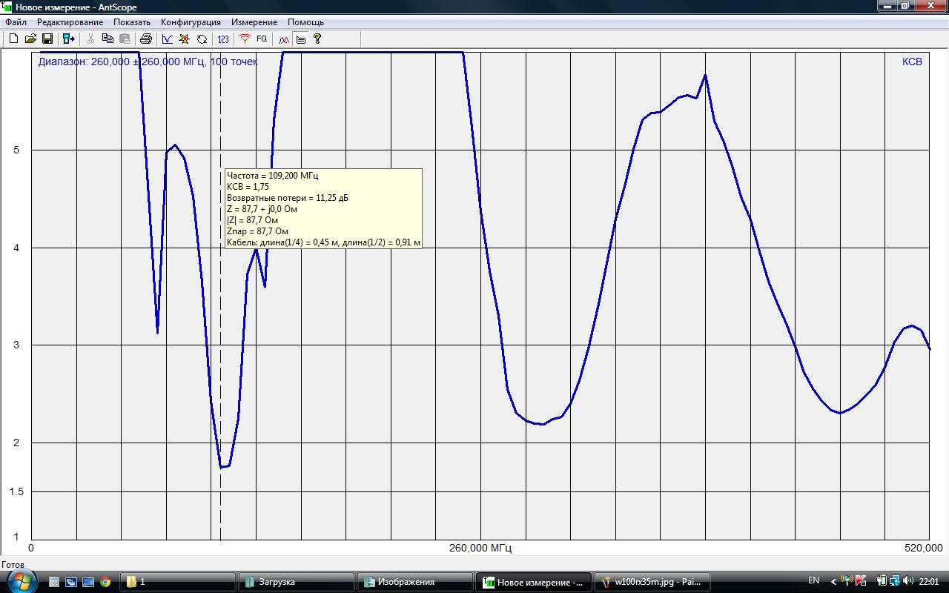Viewport: 949px width, 593px height.
Task: Click the Zпар = 87,7 Ом line
Action: click(257, 231)
